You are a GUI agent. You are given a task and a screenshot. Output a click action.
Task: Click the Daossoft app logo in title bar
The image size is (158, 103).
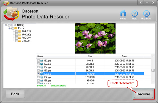click(6, 3)
